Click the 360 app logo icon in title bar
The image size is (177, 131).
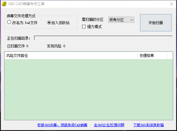point(4,4)
